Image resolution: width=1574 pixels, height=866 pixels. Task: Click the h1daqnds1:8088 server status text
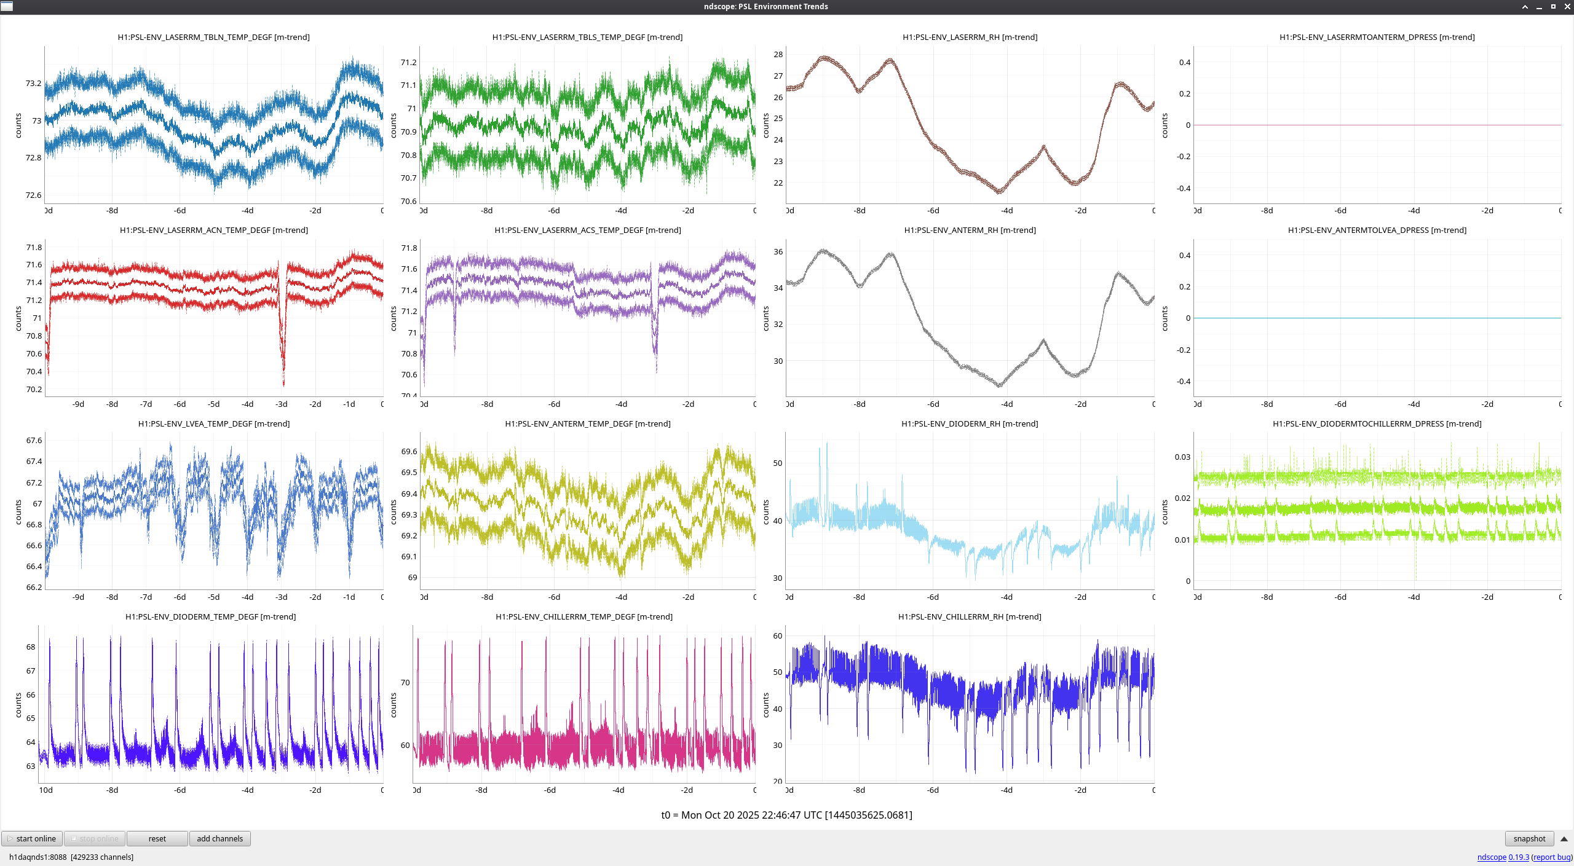tap(38, 857)
